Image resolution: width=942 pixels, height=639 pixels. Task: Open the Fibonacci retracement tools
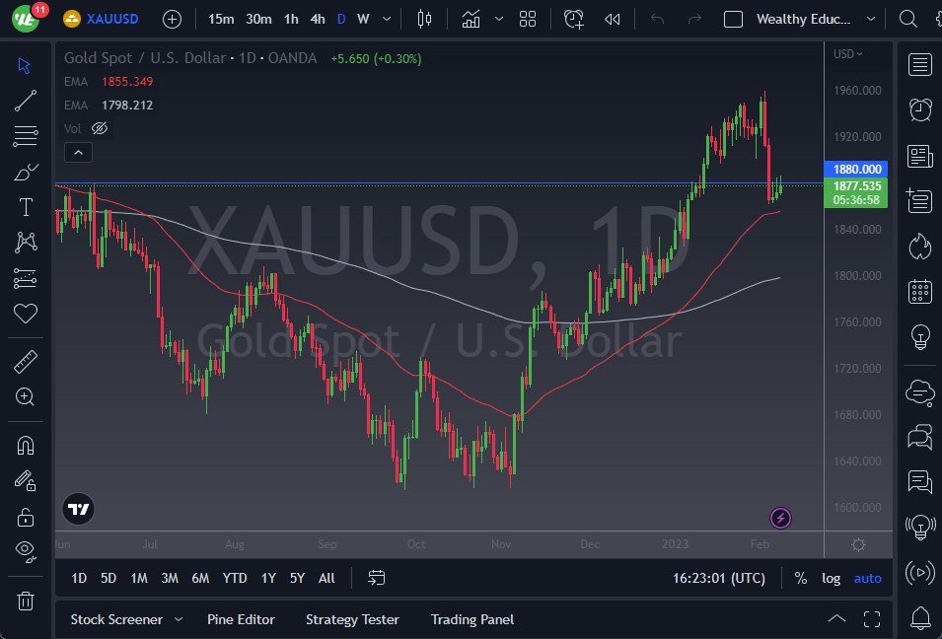(25, 136)
